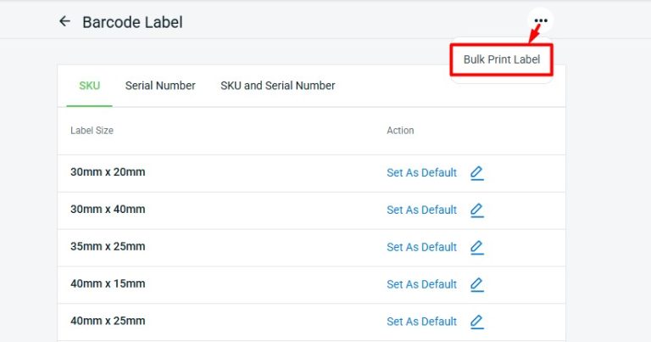Image resolution: width=651 pixels, height=342 pixels.
Task: Open the editor for the 40mm x 15mm label
Action: point(476,284)
